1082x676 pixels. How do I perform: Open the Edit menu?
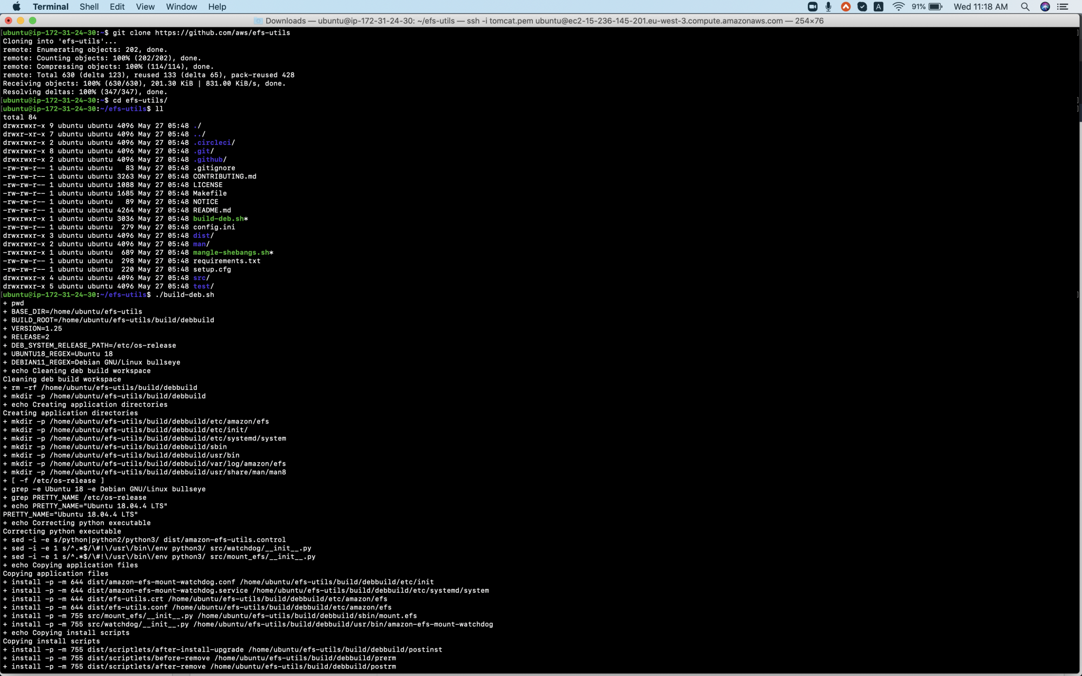[117, 6]
